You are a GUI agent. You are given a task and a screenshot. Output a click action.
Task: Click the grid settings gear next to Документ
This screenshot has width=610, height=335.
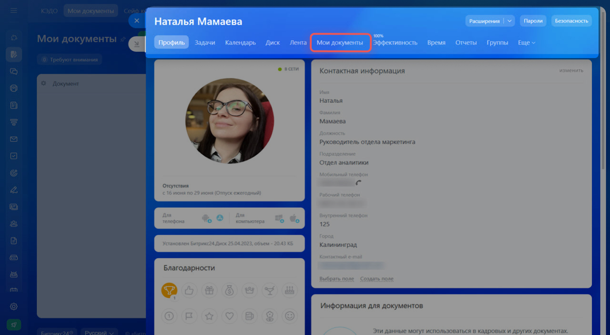pos(43,83)
